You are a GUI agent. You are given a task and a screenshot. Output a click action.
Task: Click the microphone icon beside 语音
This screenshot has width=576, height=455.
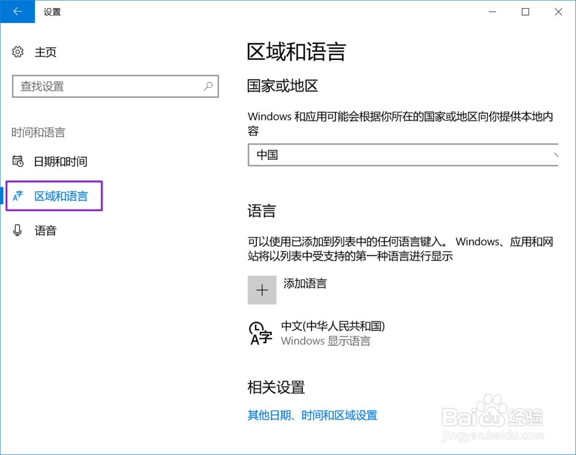coord(18,230)
